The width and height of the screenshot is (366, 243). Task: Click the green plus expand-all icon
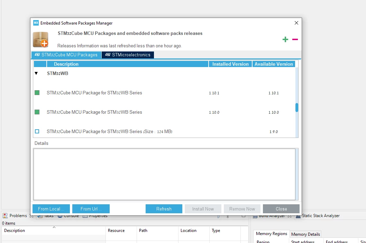pos(285,39)
